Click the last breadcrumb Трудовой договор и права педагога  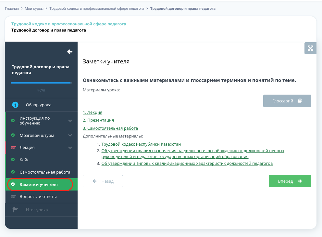[183, 9]
